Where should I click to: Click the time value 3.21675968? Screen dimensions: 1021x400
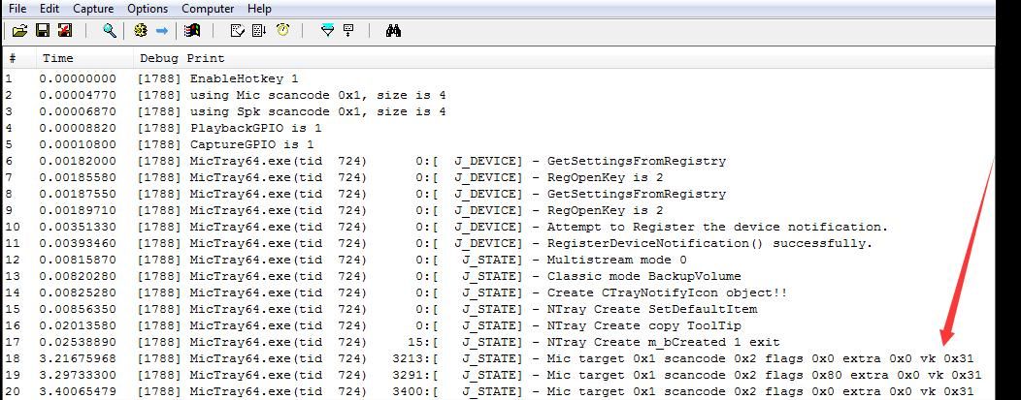[78, 358]
